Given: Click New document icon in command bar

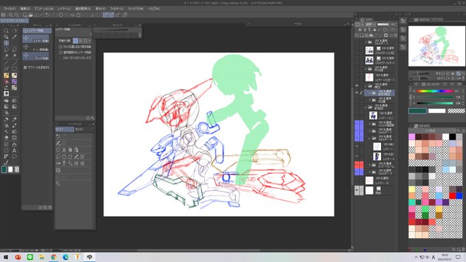Looking at the screenshot, I should point(25,15).
